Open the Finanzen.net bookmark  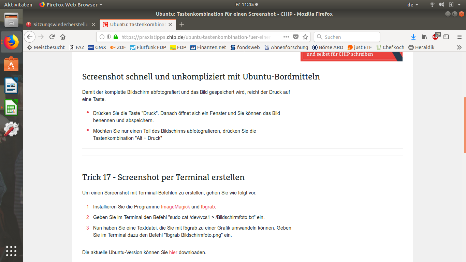tap(208, 47)
